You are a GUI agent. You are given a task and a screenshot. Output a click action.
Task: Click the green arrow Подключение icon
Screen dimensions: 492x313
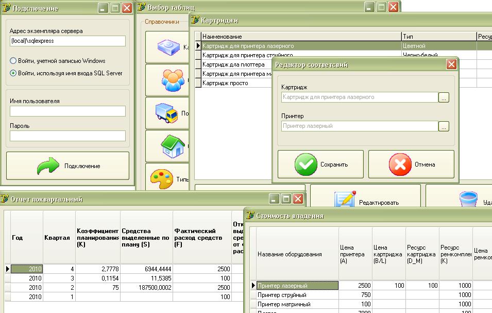47,166
